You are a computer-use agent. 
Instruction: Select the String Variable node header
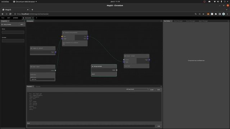pyautogui.click(x=104, y=66)
